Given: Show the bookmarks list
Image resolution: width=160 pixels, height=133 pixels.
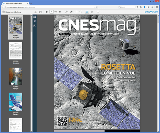Looking at the screenshot, I should (x=141, y=7).
